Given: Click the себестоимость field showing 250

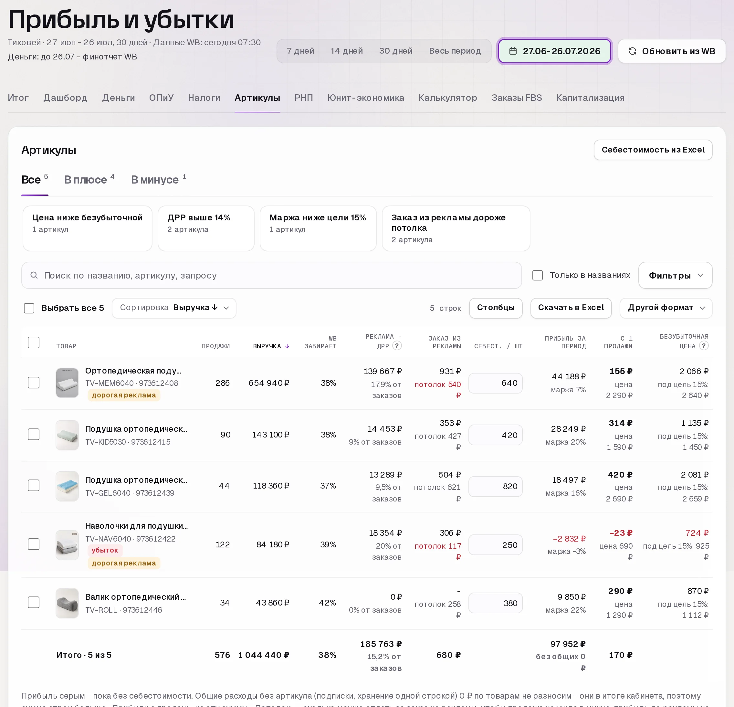Looking at the screenshot, I should 496,545.
